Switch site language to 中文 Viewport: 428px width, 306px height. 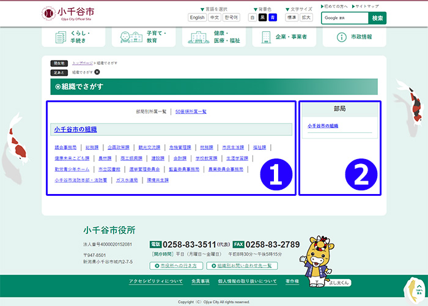point(215,18)
